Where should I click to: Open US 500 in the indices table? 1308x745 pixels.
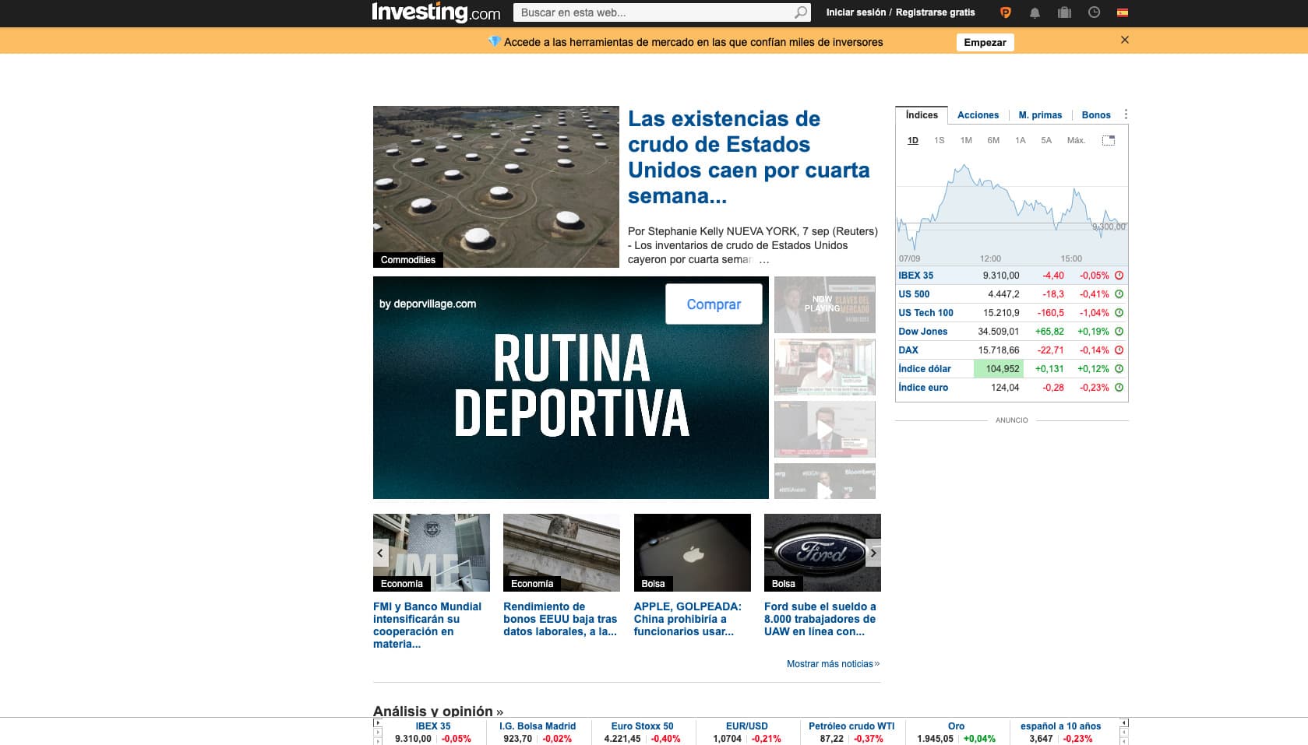tap(914, 294)
